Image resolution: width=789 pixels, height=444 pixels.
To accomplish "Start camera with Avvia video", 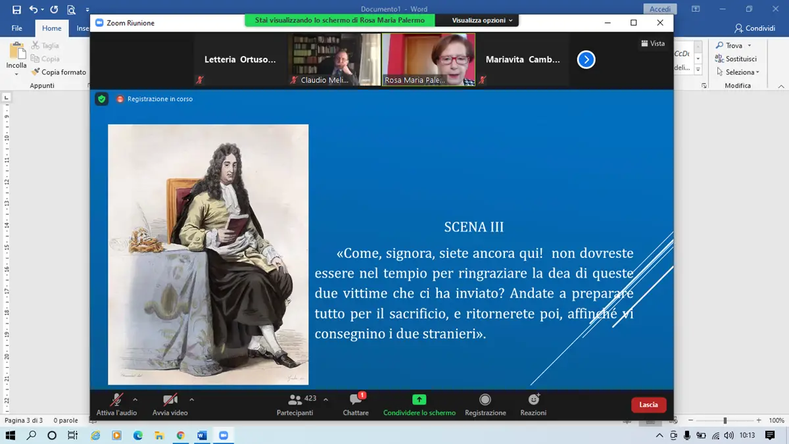I will pos(170,400).
